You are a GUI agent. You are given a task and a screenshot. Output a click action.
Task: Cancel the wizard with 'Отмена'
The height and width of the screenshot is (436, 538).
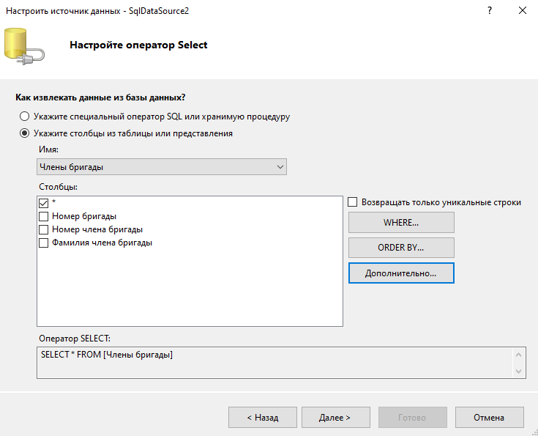coord(489,418)
